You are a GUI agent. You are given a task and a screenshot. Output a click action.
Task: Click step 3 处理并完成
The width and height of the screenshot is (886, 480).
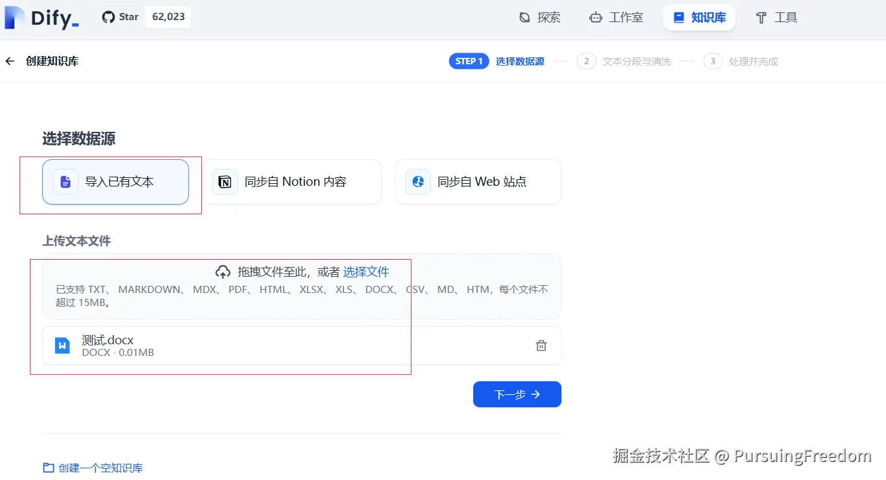(x=741, y=61)
